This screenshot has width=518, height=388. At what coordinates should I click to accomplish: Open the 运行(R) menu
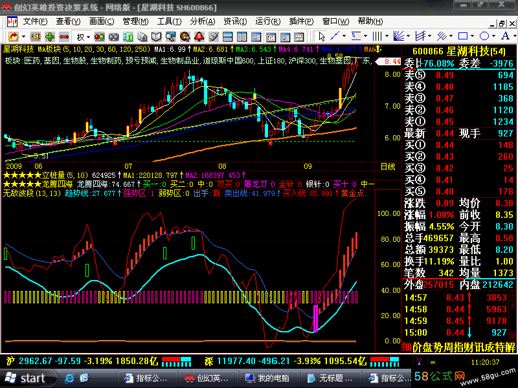(267, 22)
